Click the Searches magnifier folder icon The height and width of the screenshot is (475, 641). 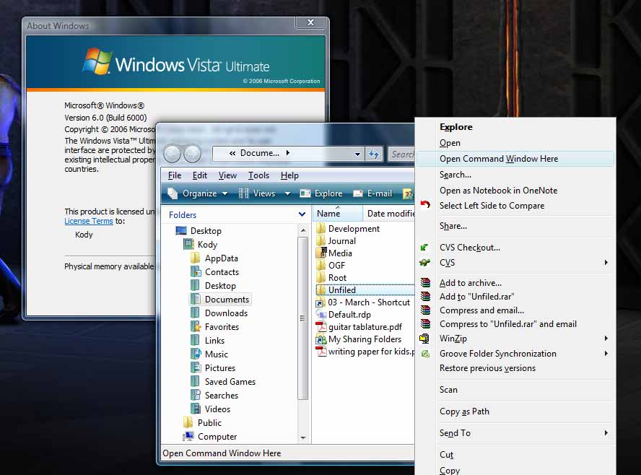(196, 395)
